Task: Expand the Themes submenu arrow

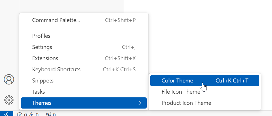Action: click(x=140, y=103)
